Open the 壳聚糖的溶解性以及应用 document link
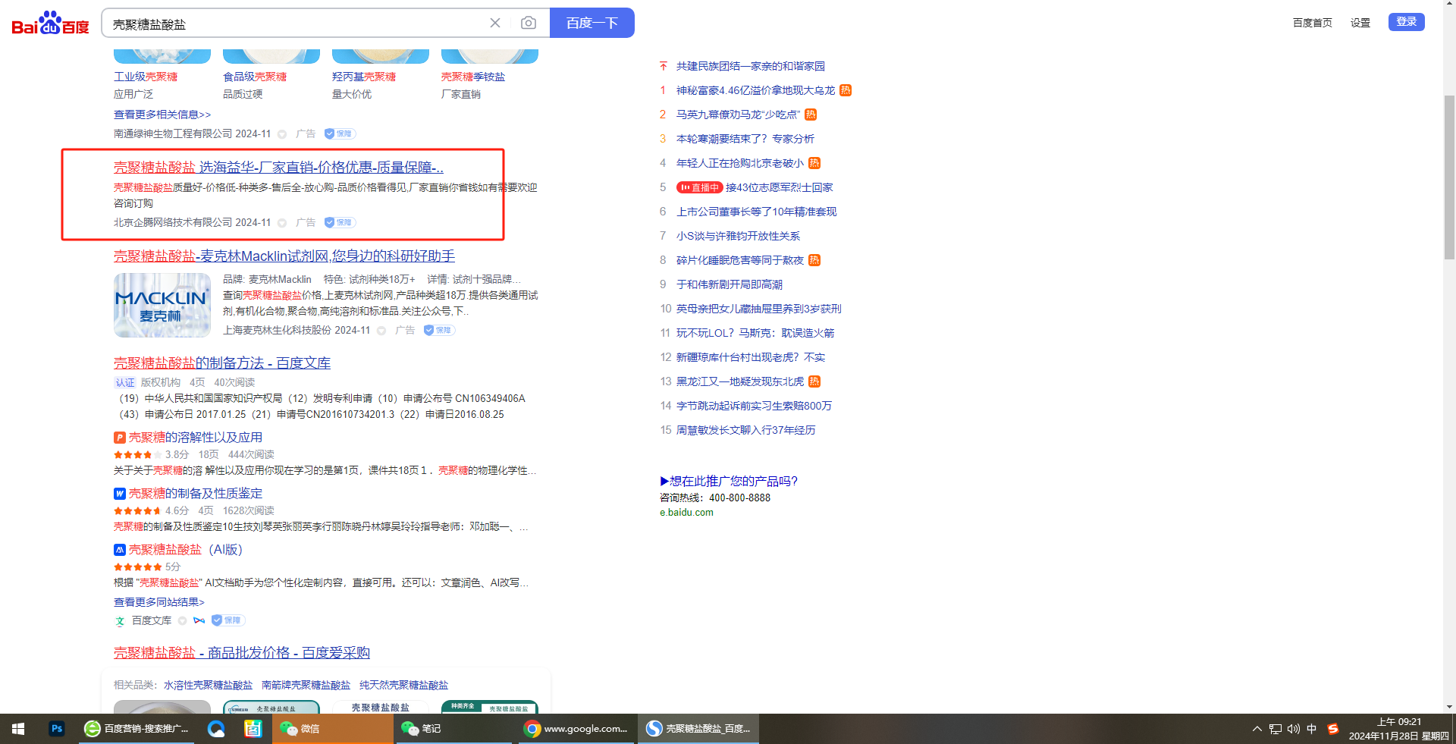 [x=196, y=438]
